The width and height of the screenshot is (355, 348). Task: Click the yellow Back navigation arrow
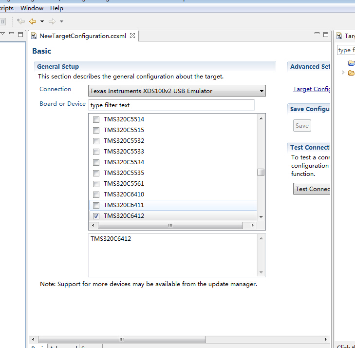click(x=33, y=21)
